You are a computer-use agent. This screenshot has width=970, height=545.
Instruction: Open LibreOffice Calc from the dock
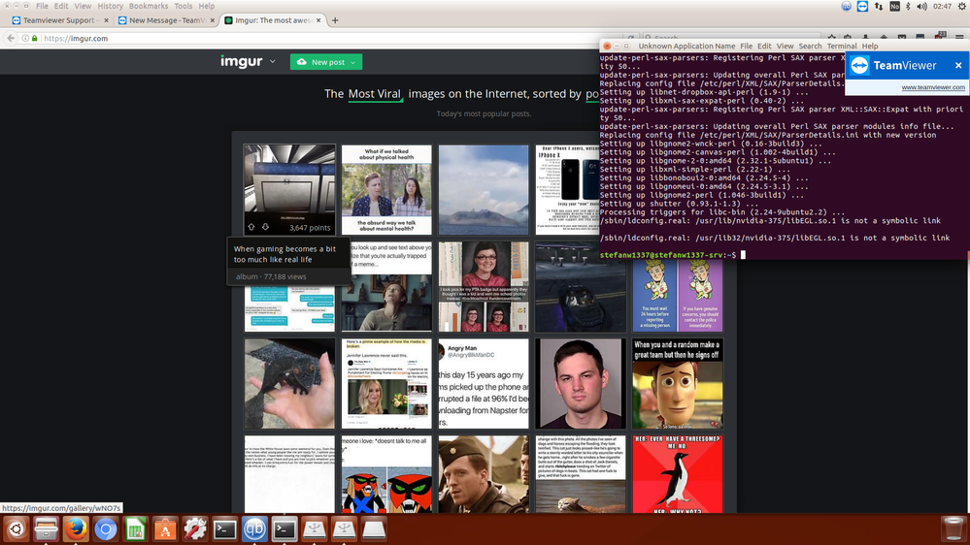click(x=135, y=529)
